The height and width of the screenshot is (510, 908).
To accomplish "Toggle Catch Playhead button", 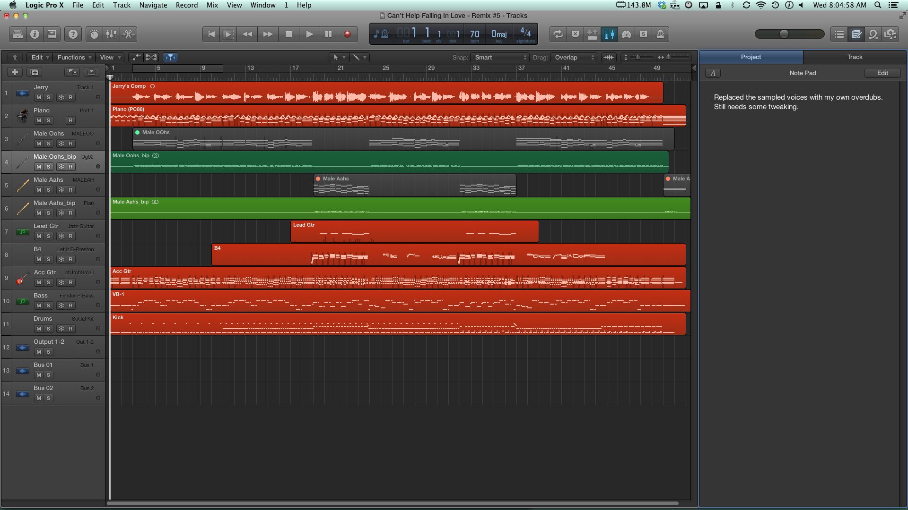I will [x=170, y=57].
